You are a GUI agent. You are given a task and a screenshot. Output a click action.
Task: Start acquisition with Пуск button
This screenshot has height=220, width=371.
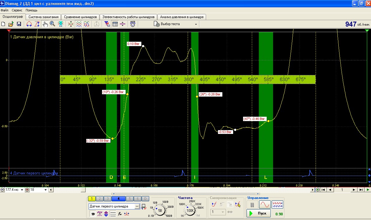point(258,213)
